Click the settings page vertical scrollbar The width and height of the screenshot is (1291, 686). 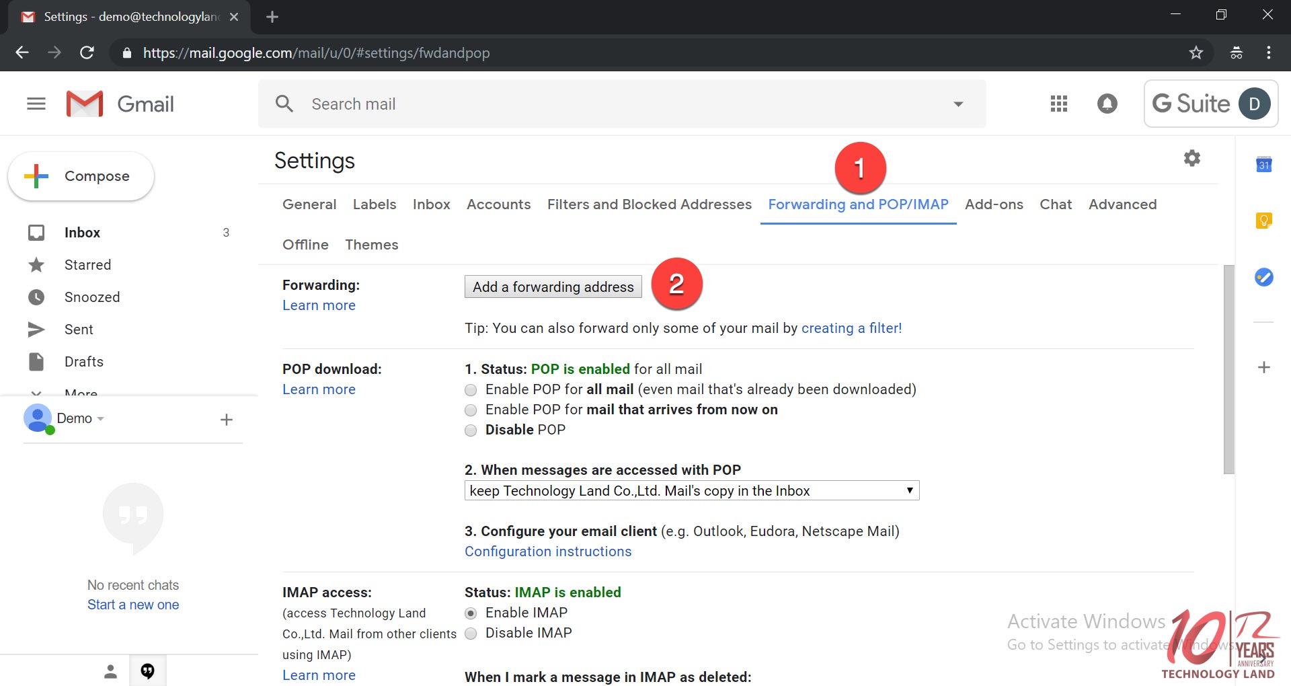(1229, 370)
